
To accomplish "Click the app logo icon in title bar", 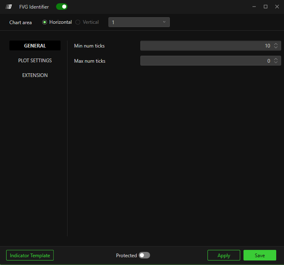I will coord(9,7).
